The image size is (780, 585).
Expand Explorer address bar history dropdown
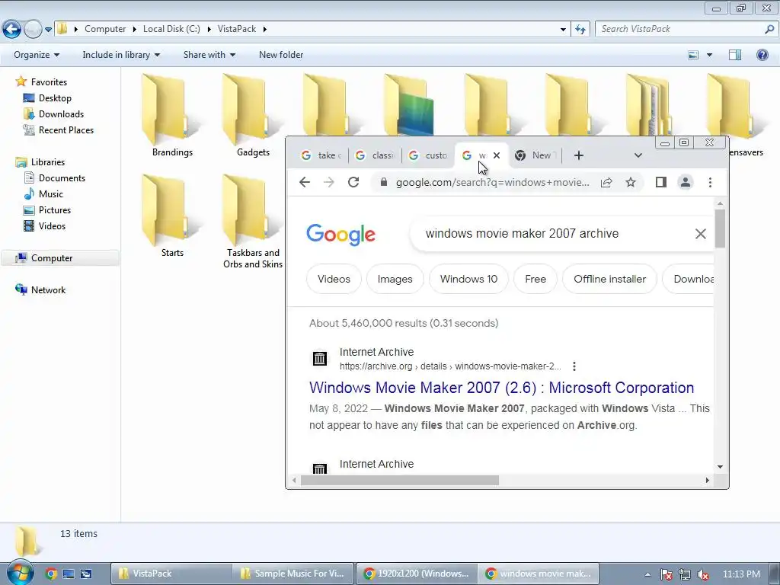563,30
